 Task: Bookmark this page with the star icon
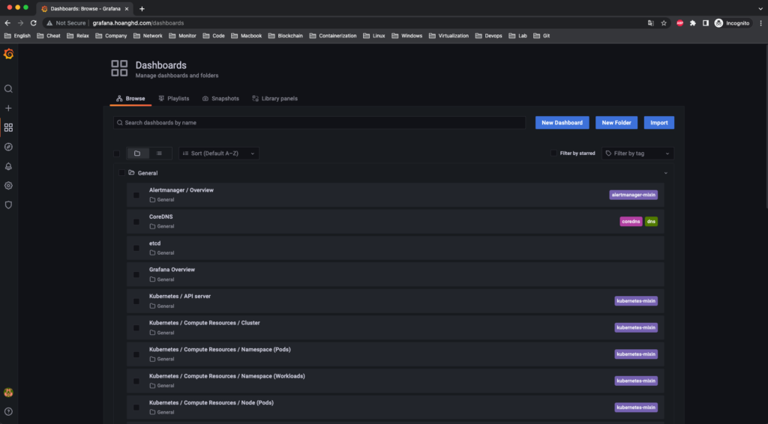tap(664, 23)
